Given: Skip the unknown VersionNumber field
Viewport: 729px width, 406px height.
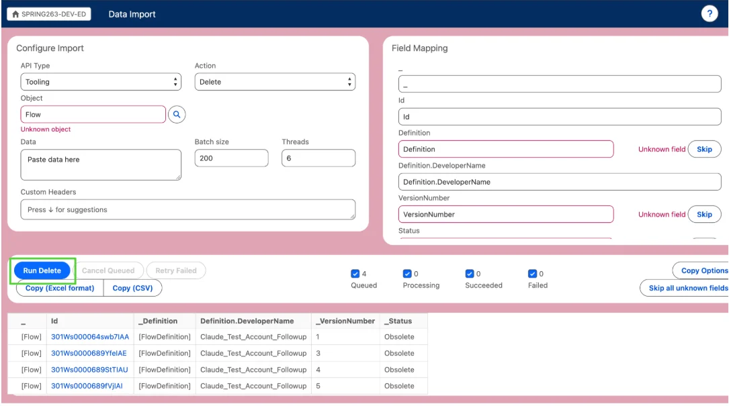Looking at the screenshot, I should coord(704,214).
